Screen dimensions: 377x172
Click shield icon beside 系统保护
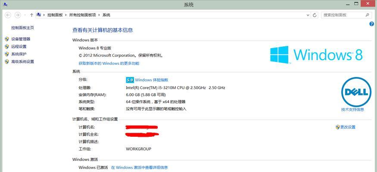7,54
